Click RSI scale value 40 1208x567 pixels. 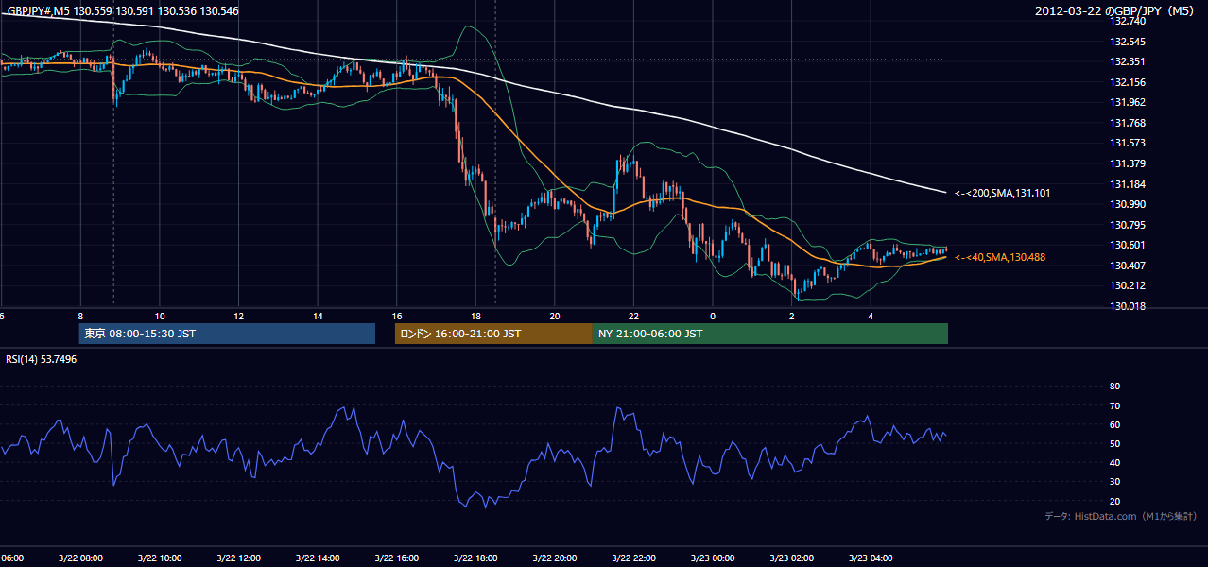1114,462
